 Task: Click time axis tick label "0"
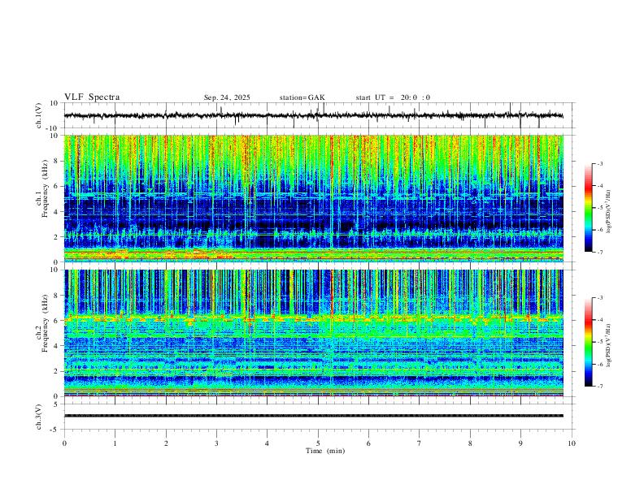[x=64, y=443]
